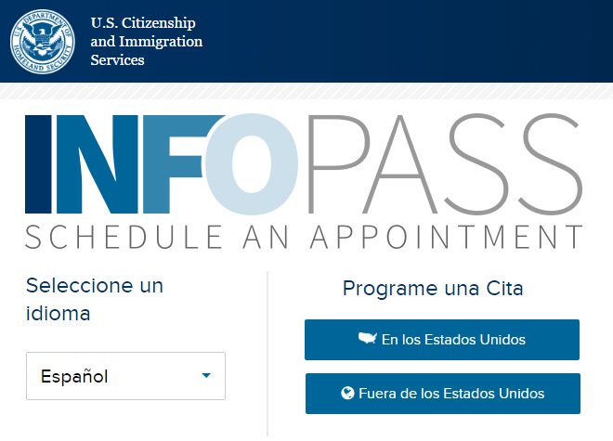Click the letter N in the INFOPASS logo
Viewport: 613px width, 441px height.
pyautogui.click(x=98, y=164)
